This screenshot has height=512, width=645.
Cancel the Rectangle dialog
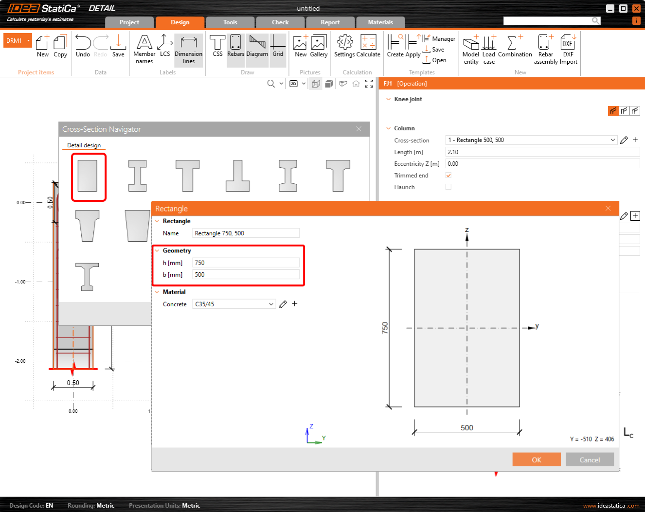click(x=590, y=460)
